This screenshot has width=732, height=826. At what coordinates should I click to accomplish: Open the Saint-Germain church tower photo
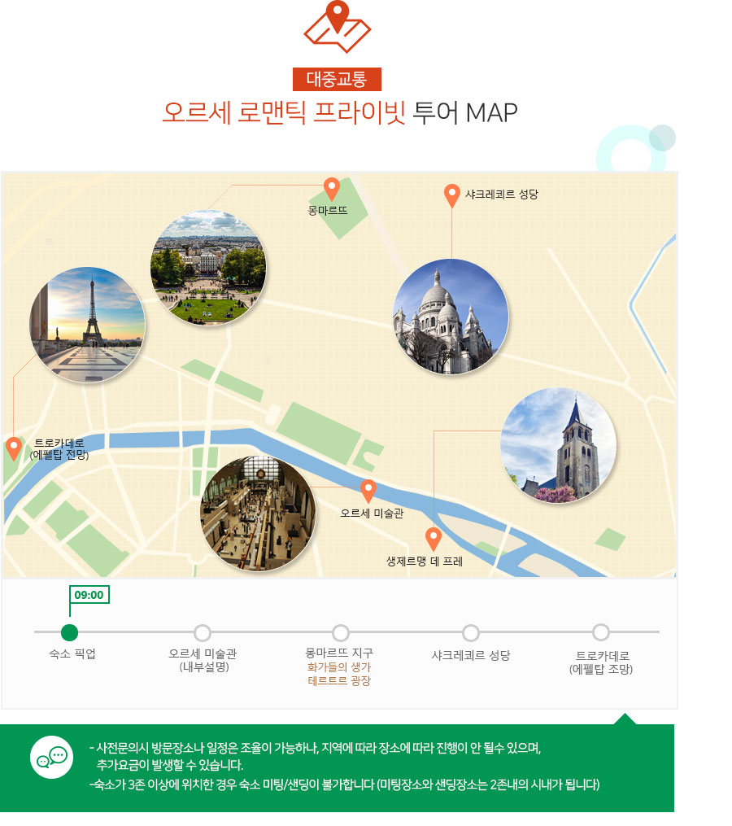pos(558,445)
